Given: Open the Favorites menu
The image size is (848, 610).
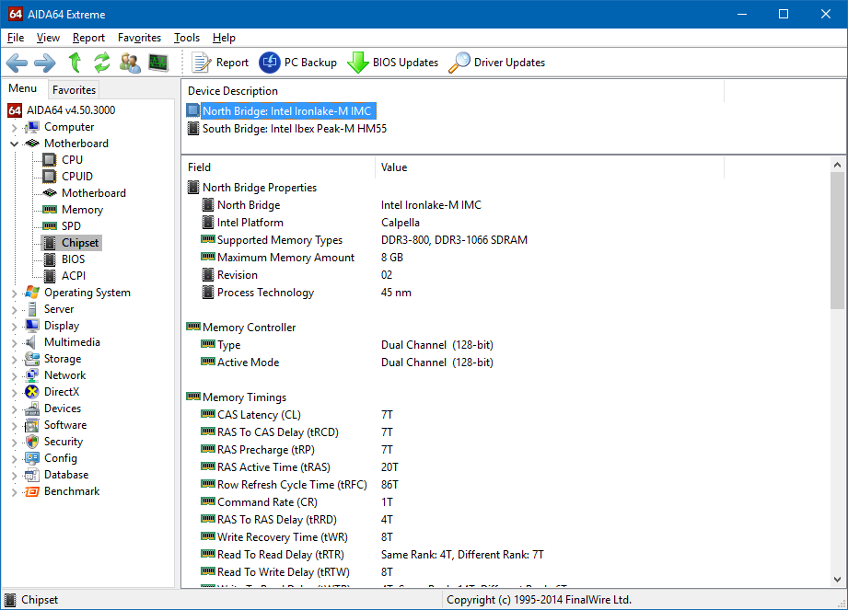Looking at the screenshot, I should click(x=140, y=38).
